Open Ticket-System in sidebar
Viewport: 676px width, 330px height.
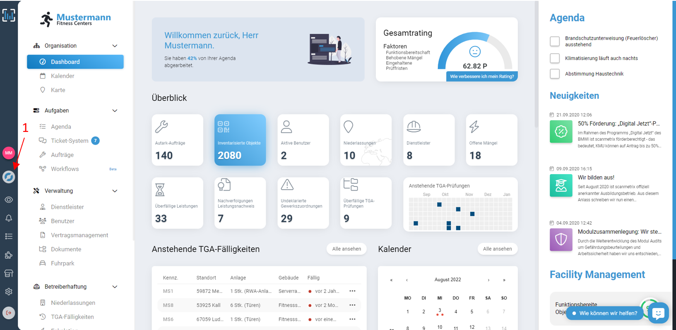click(70, 141)
